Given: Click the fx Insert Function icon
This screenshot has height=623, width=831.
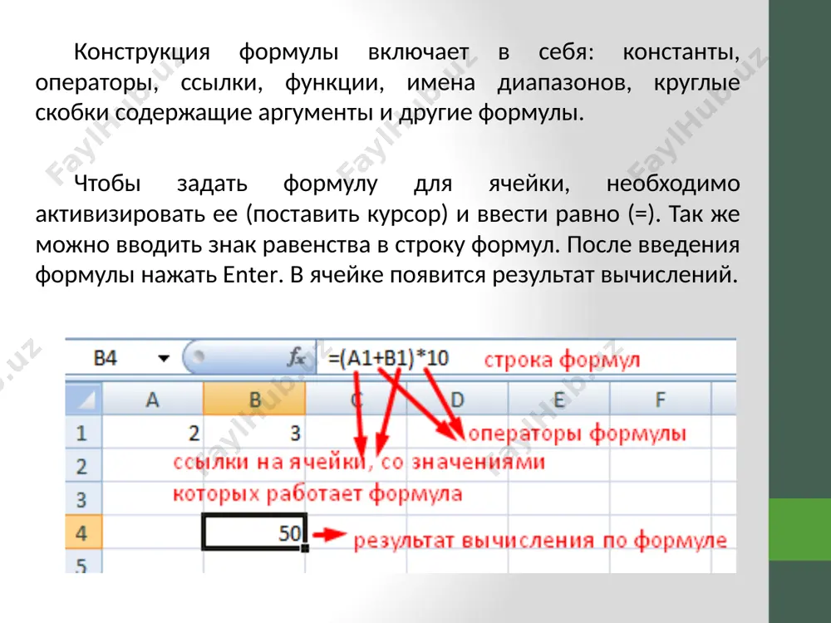Looking at the screenshot, I should click(297, 357).
